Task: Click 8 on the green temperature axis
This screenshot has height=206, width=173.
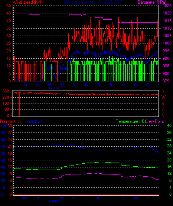Action: (x=170, y=180)
